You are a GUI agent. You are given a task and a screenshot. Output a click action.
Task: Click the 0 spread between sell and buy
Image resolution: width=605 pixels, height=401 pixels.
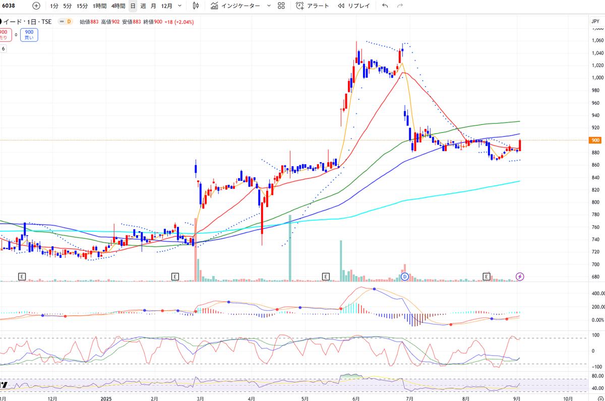[16, 35]
